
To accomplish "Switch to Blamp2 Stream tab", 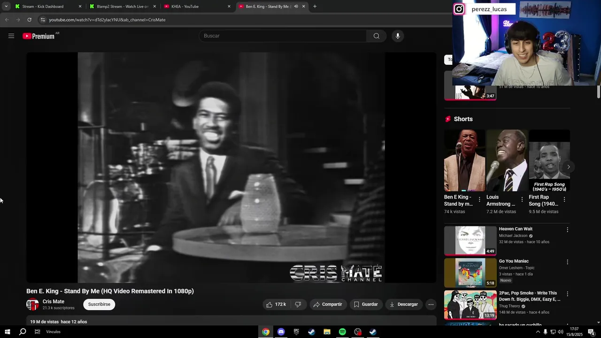I will 122,7.
